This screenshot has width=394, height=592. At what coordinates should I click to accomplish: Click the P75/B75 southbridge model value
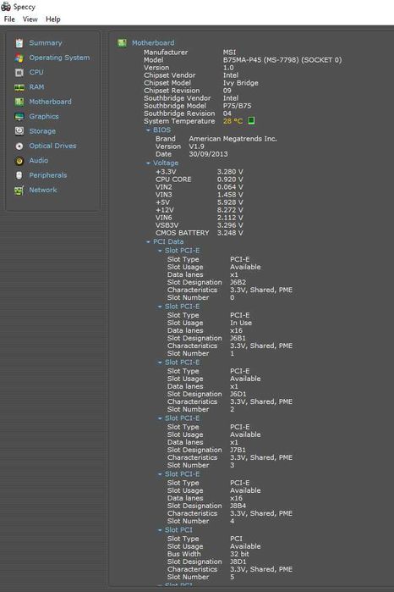[x=237, y=106]
